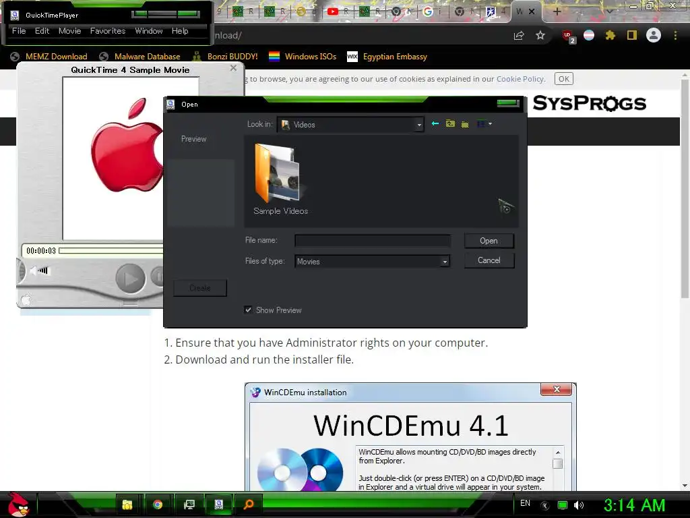Screen dimensions: 690x518
Task: Open the Help menu in QuickTimePlayer
Action: (180, 31)
